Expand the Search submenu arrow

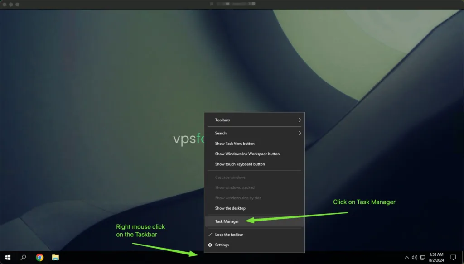click(x=300, y=133)
